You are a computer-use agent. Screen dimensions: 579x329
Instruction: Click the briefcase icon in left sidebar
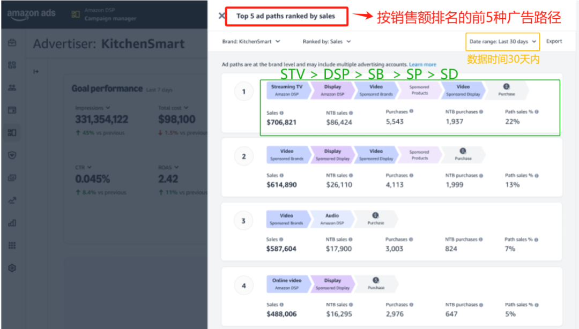click(x=12, y=42)
